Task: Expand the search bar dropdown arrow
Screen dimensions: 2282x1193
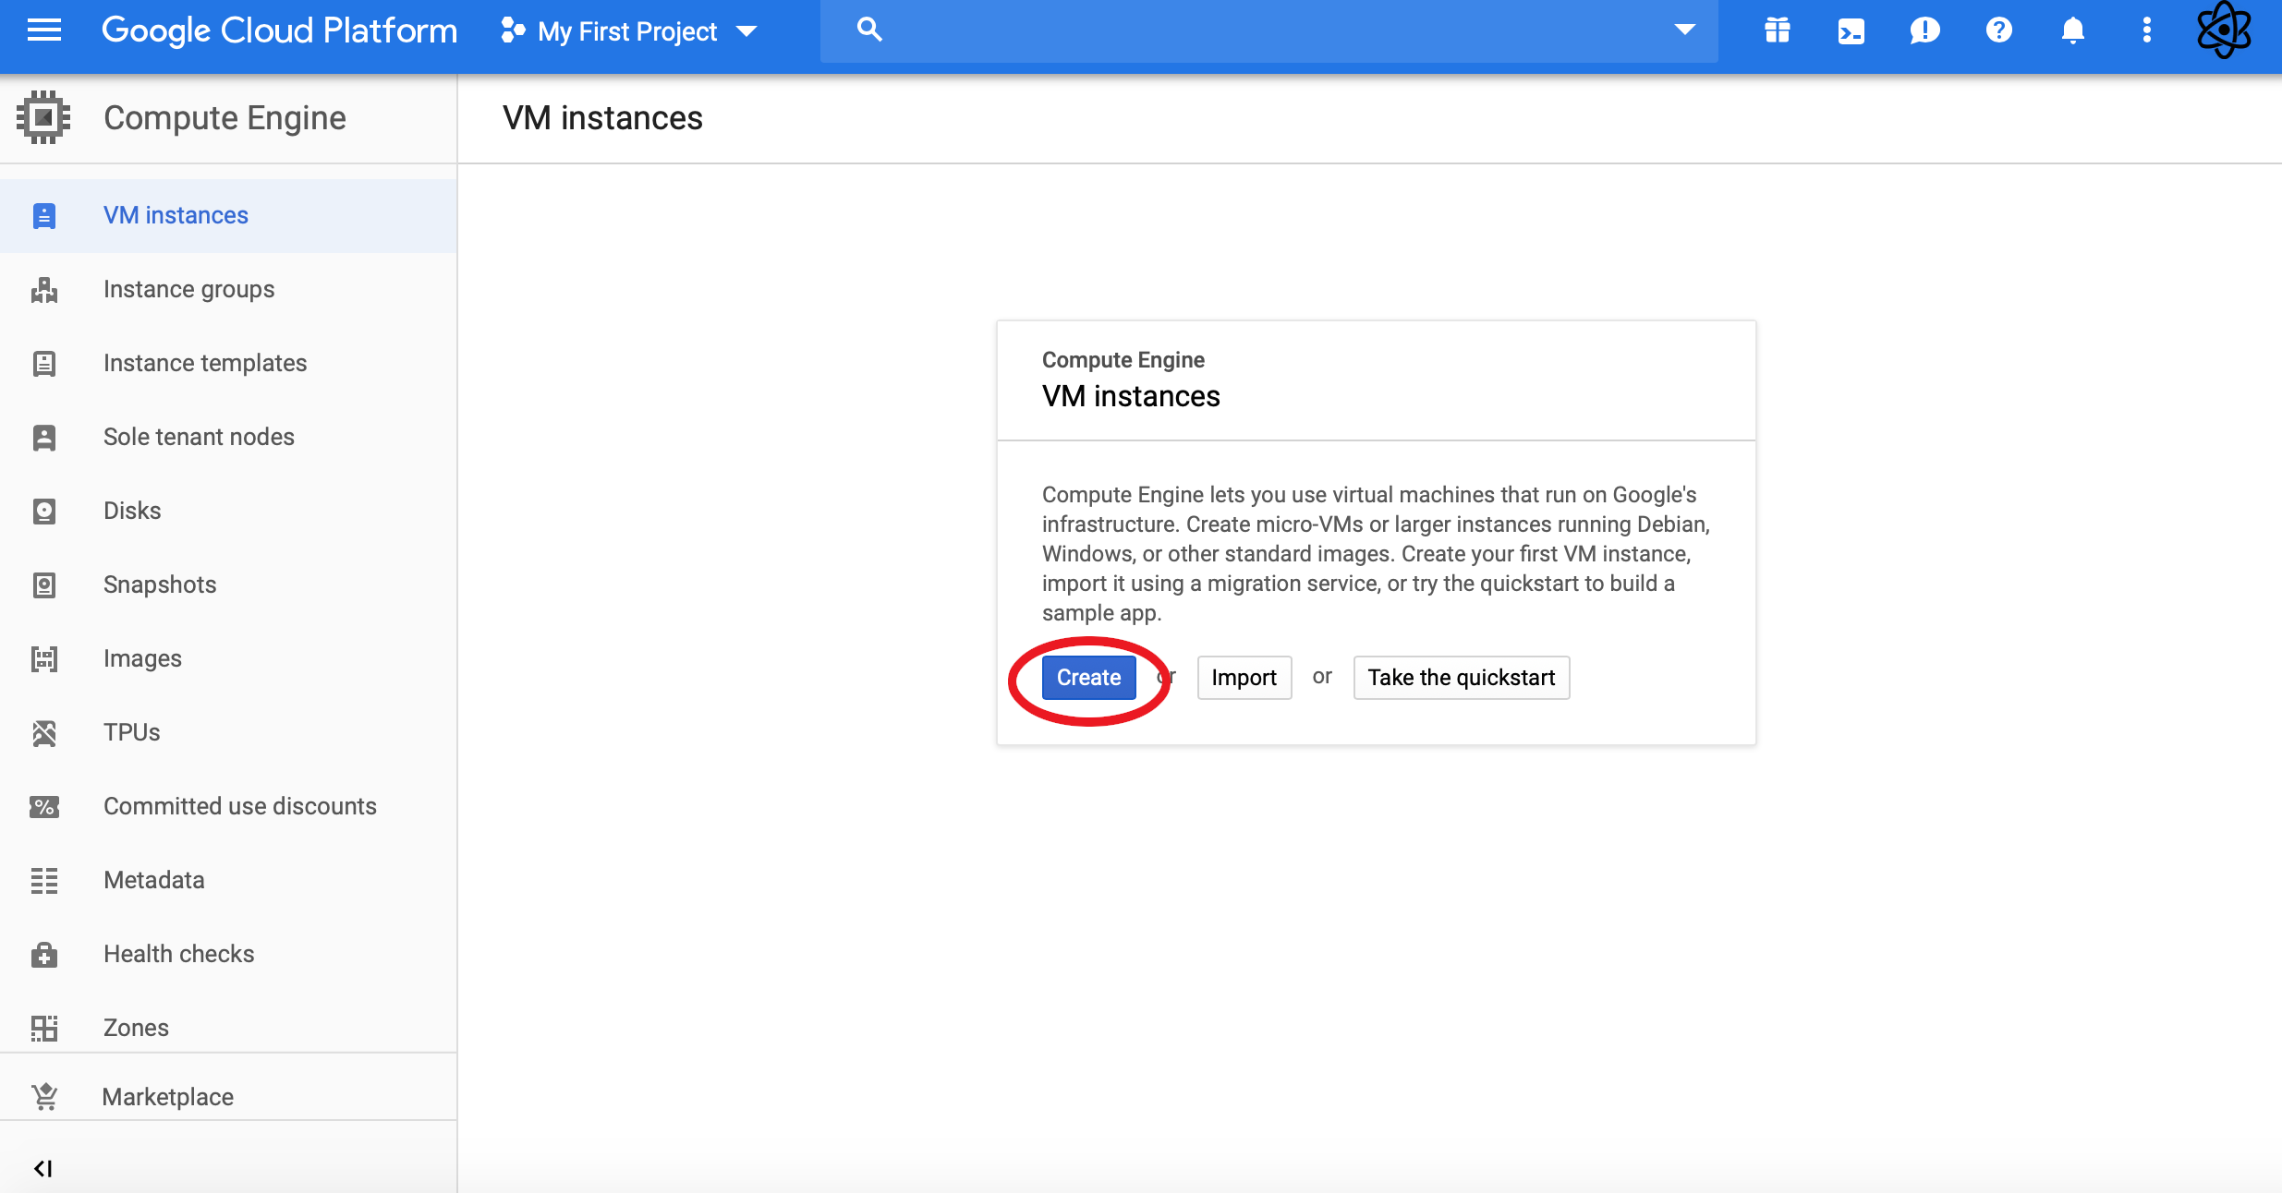Action: [1685, 30]
